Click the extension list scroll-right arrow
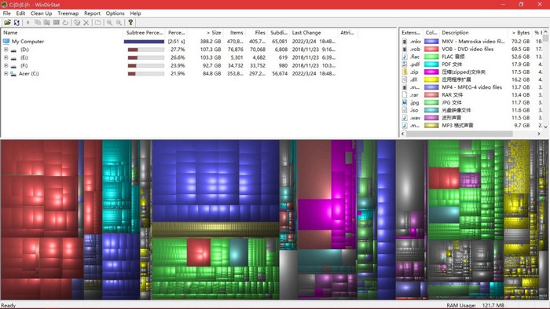The width and height of the screenshot is (550, 309). coord(539,134)
